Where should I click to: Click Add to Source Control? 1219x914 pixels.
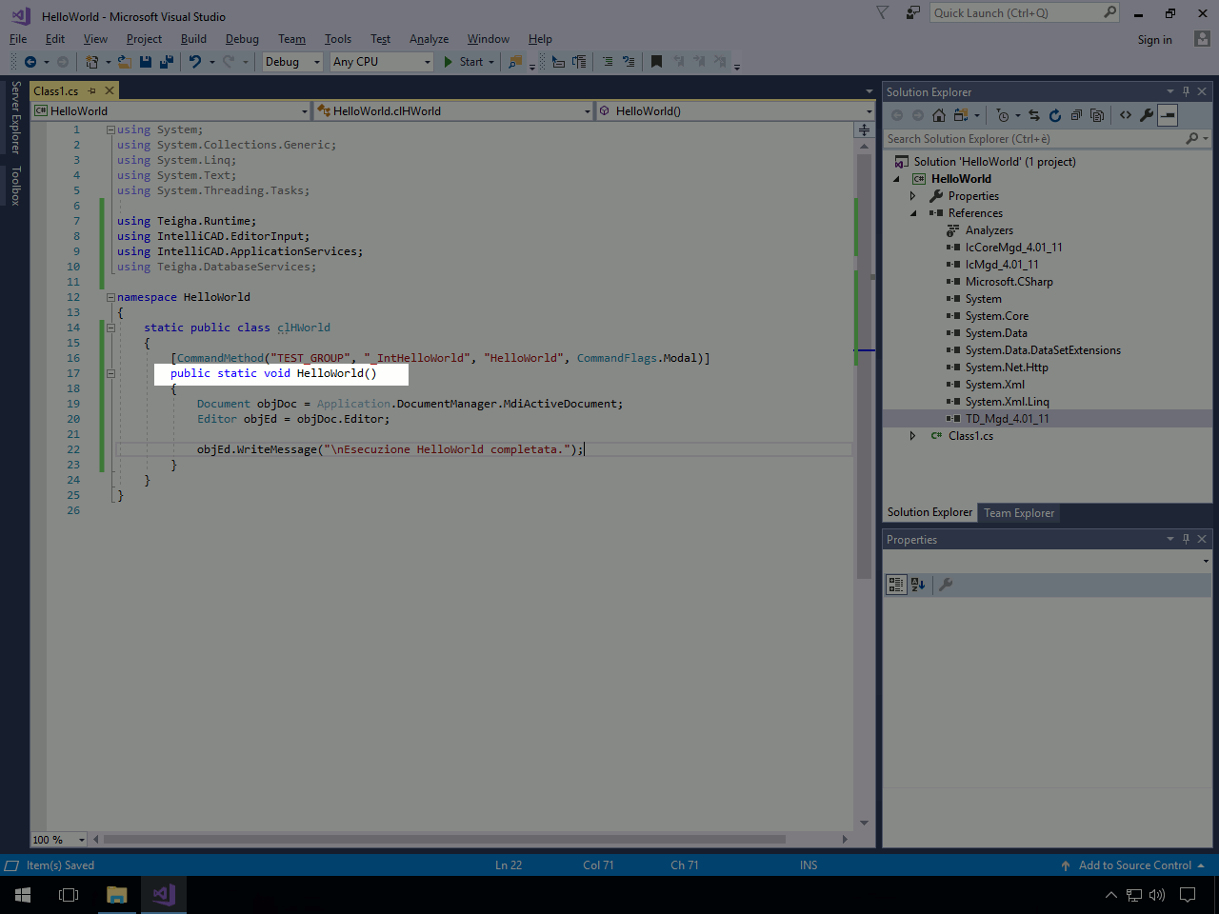pyautogui.click(x=1133, y=865)
